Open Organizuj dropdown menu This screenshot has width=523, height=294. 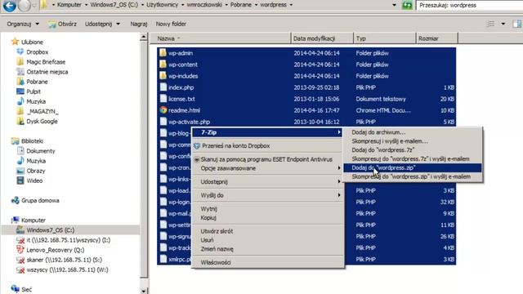tap(23, 24)
